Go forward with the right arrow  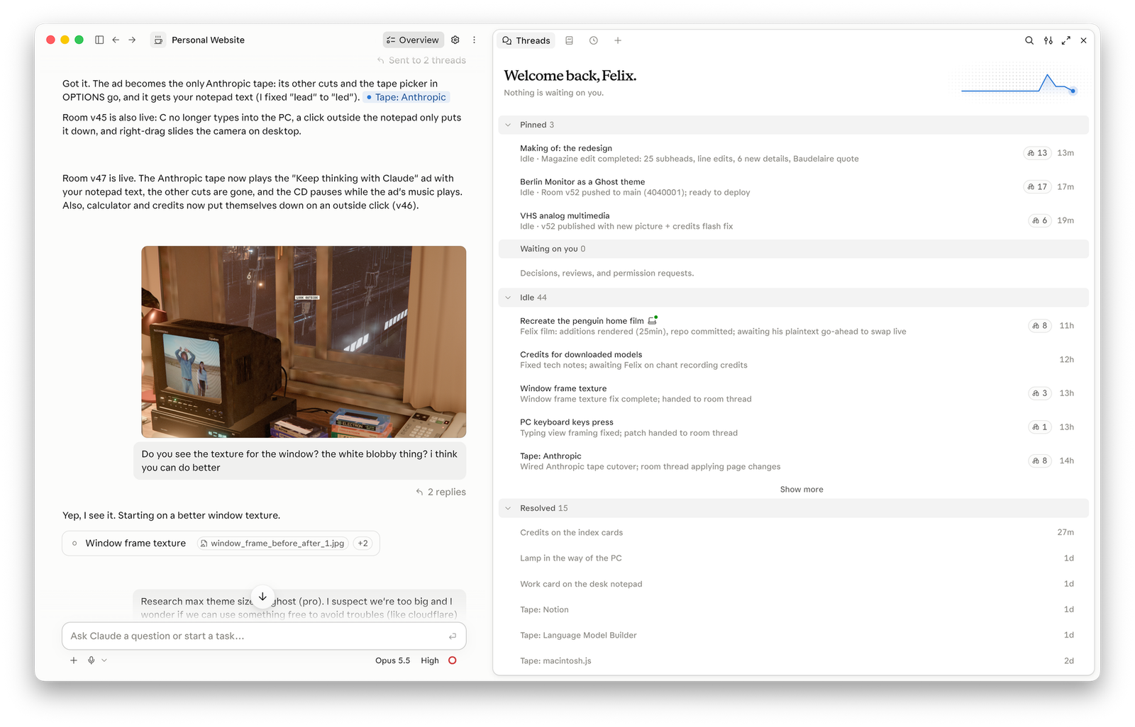point(132,40)
